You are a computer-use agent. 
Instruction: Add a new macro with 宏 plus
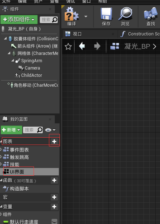[54, 197]
